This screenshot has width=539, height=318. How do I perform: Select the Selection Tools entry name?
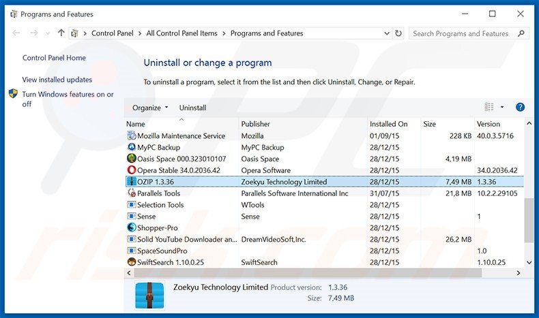tap(160, 205)
